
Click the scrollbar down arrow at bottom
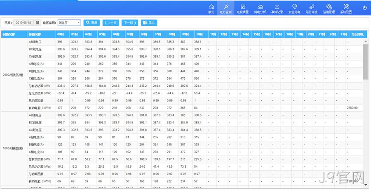(366, 185)
